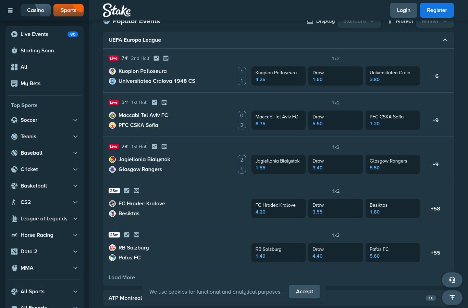Switch to the Sports tab
This screenshot has width=468, height=308.
pos(69,10)
